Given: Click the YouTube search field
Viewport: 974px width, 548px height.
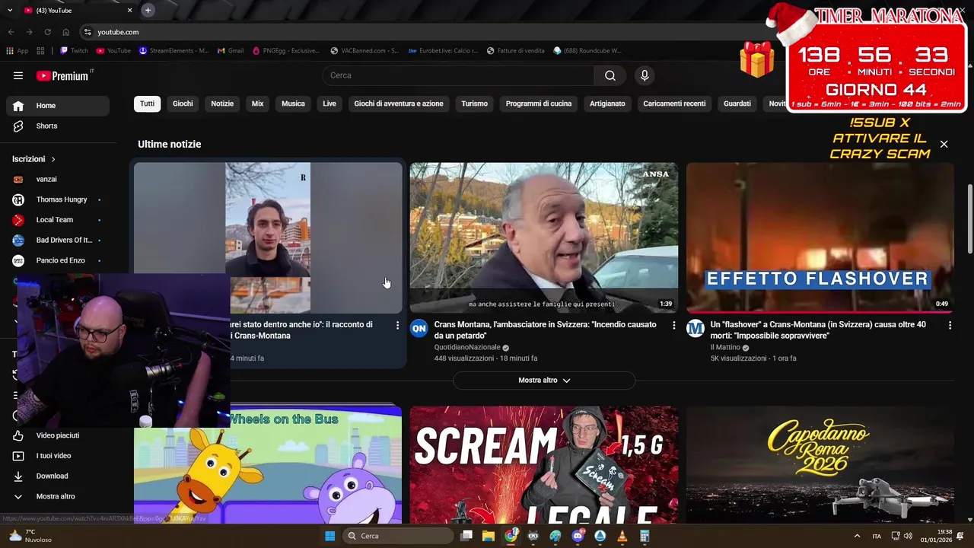Looking at the screenshot, I should pos(458,75).
